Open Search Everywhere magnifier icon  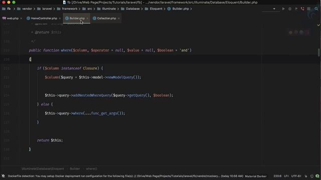(x=316, y=9)
